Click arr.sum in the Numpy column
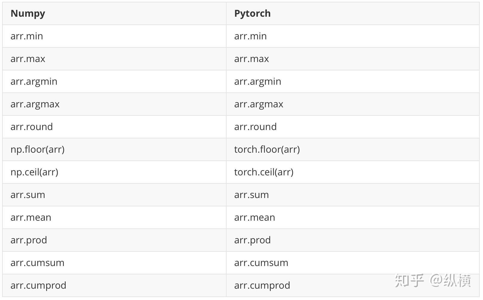The width and height of the screenshot is (483, 300). pos(27,195)
